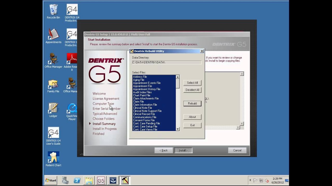
Task: Click the License Agreement step label
Action: click(106, 99)
